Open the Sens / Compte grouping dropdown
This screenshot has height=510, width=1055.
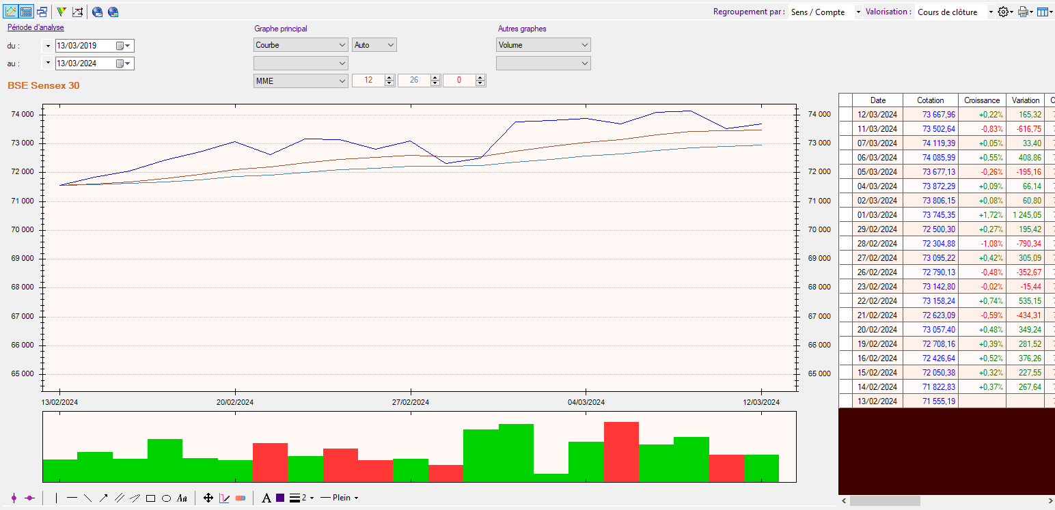point(825,12)
